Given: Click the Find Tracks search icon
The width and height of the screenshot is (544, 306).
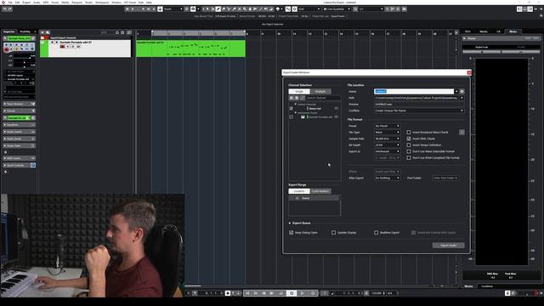Looking at the screenshot, I should 48,32.
